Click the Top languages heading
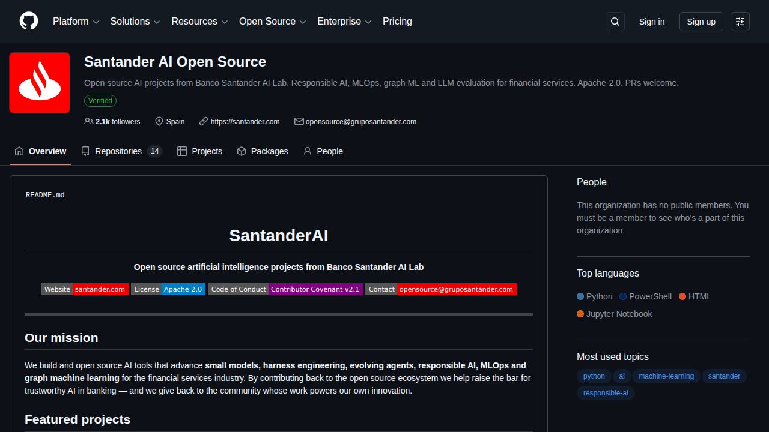The width and height of the screenshot is (769, 432). point(608,273)
